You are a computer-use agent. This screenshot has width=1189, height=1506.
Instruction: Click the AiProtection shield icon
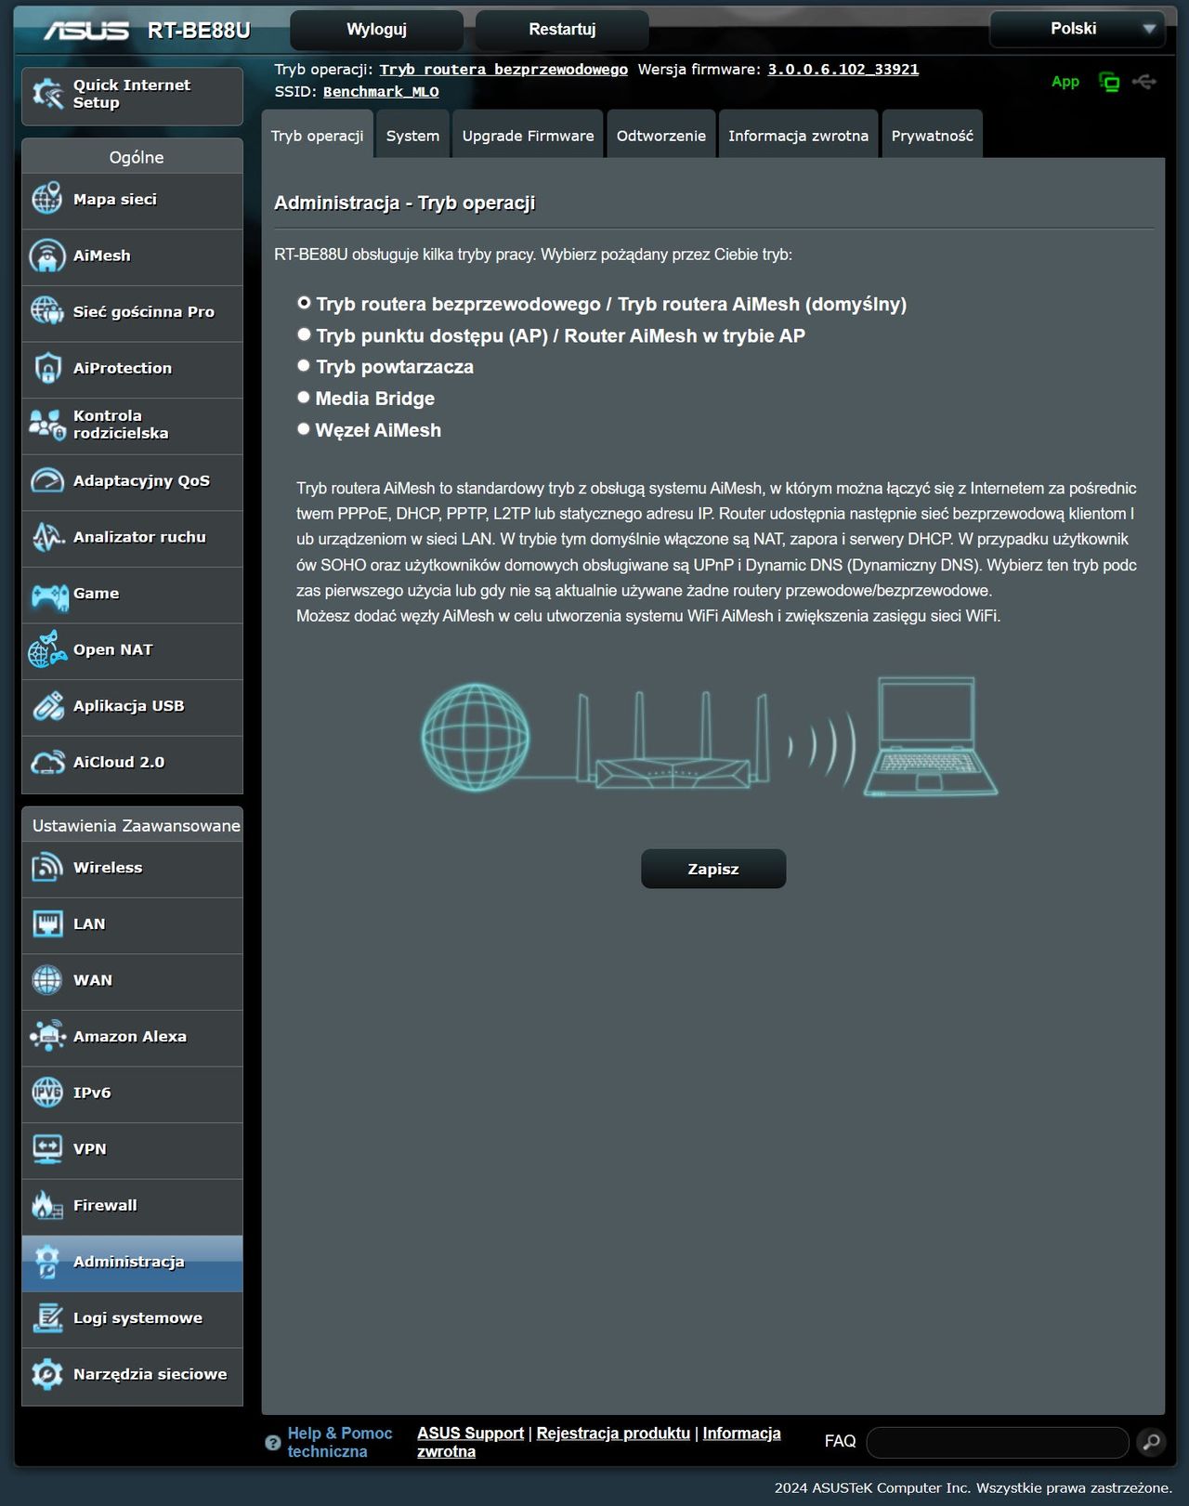click(46, 368)
